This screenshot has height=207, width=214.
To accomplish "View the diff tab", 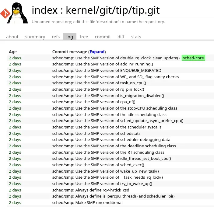I will [x=121, y=37].
